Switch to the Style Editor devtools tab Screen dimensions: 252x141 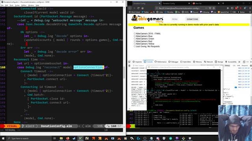185,62
